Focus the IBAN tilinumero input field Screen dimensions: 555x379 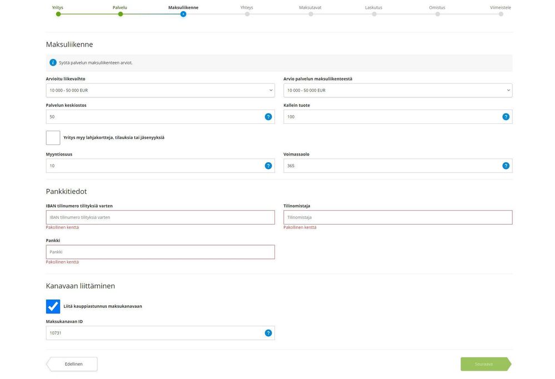[161, 217]
